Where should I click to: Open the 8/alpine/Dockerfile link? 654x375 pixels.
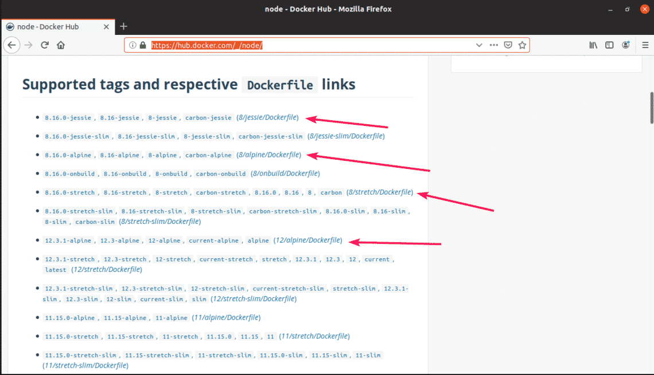point(269,155)
